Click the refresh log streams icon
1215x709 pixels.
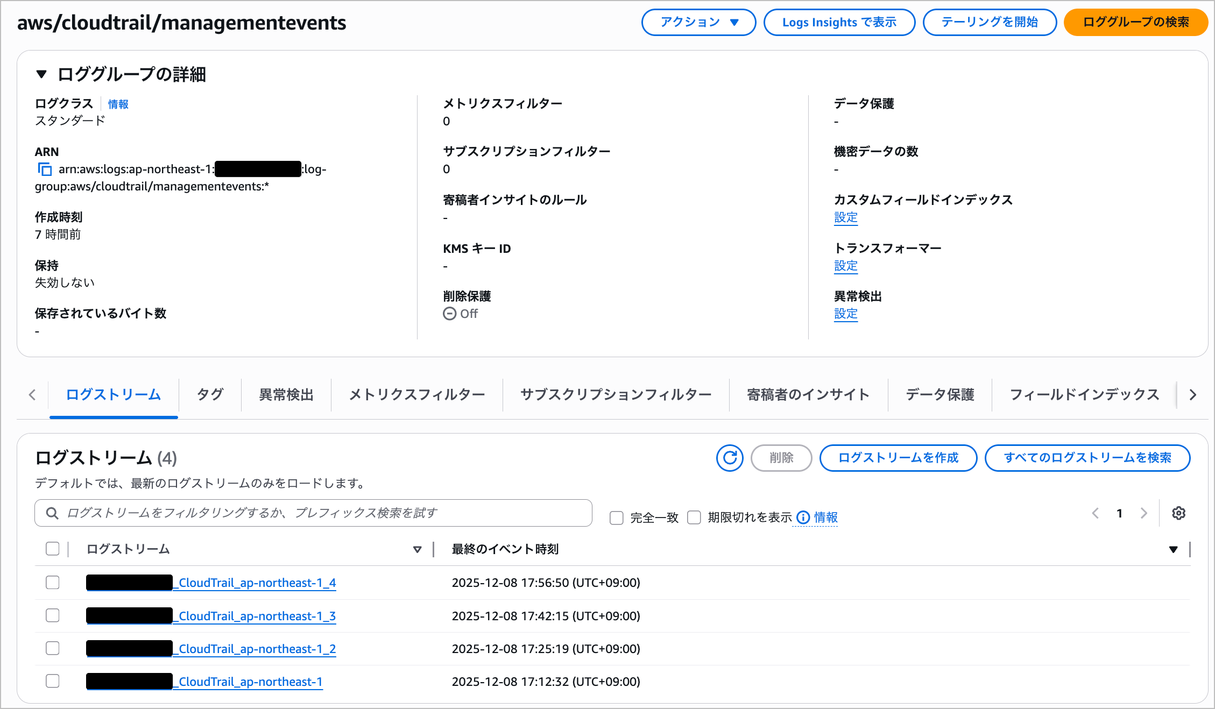point(729,458)
